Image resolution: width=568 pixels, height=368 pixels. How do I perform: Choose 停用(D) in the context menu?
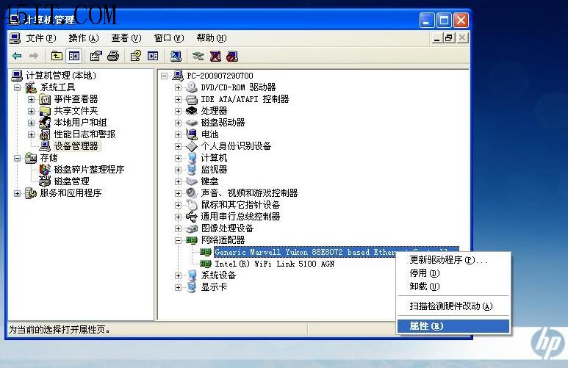453,273
